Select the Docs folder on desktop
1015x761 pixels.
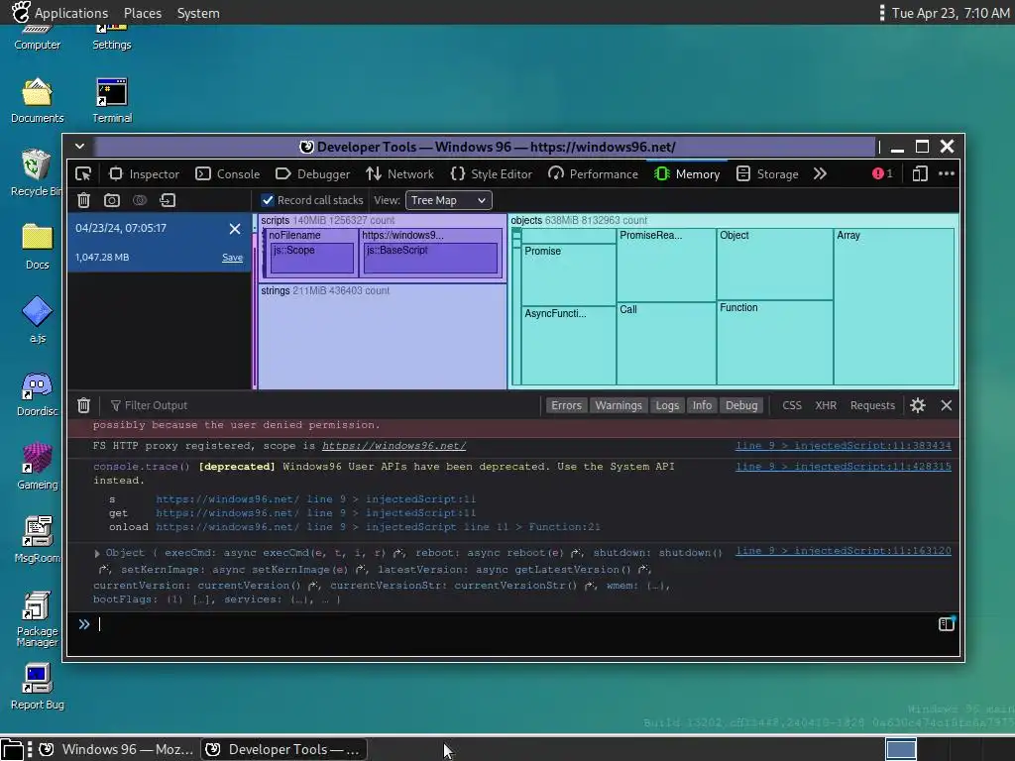click(38, 247)
